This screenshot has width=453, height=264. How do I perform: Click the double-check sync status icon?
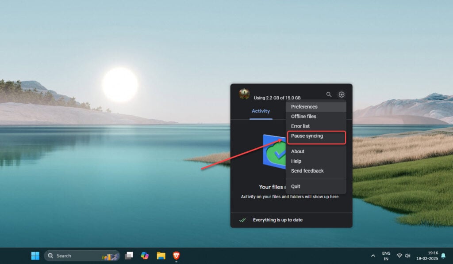pyautogui.click(x=242, y=220)
